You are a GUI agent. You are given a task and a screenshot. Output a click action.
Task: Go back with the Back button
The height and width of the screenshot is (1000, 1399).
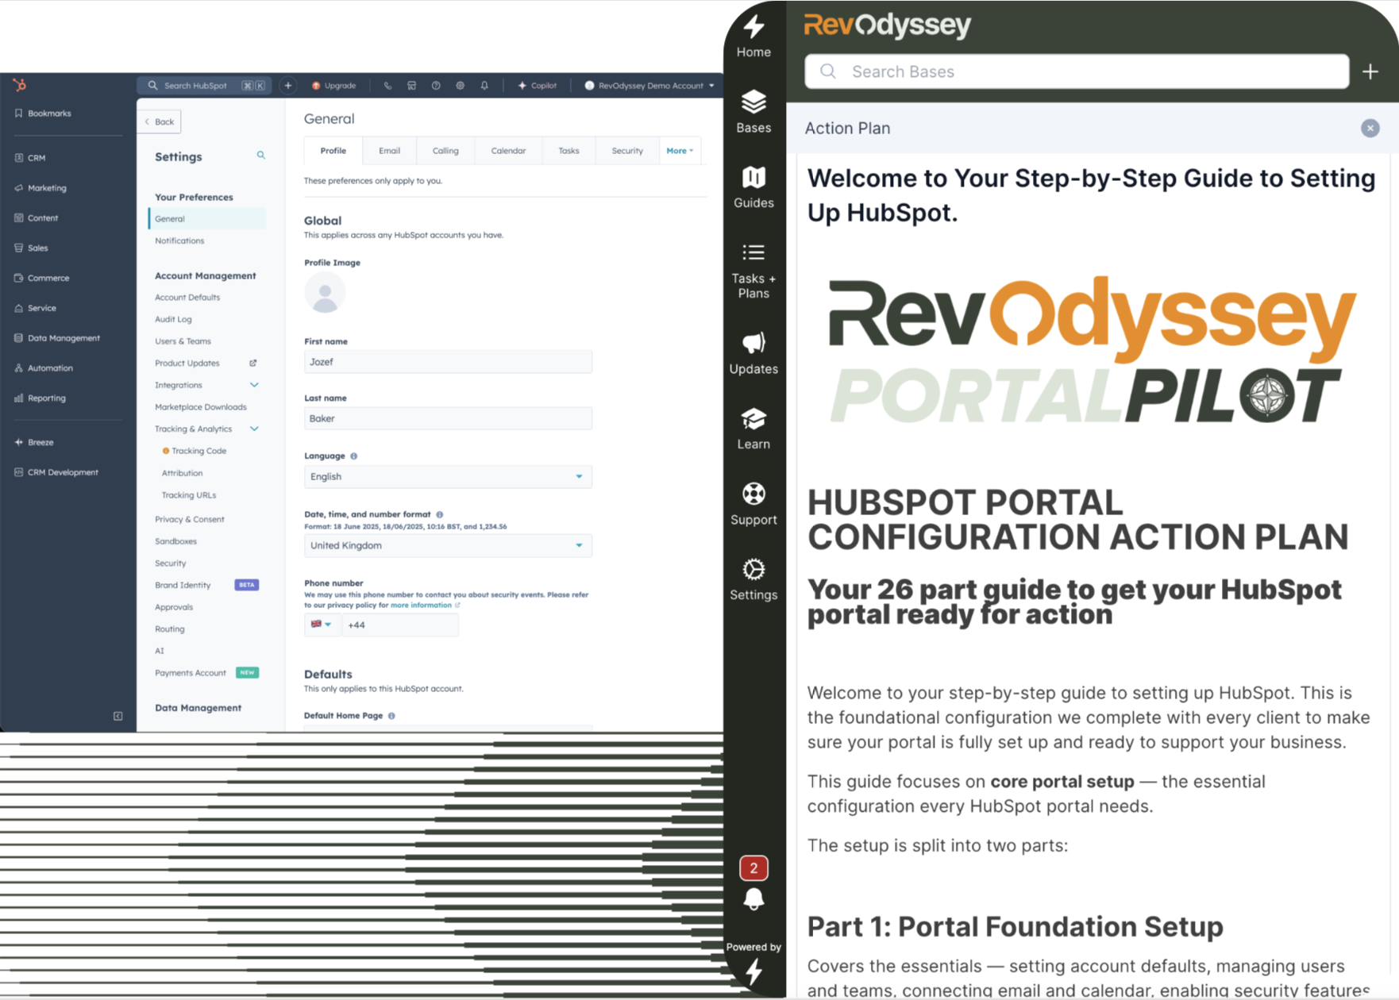pyautogui.click(x=160, y=121)
